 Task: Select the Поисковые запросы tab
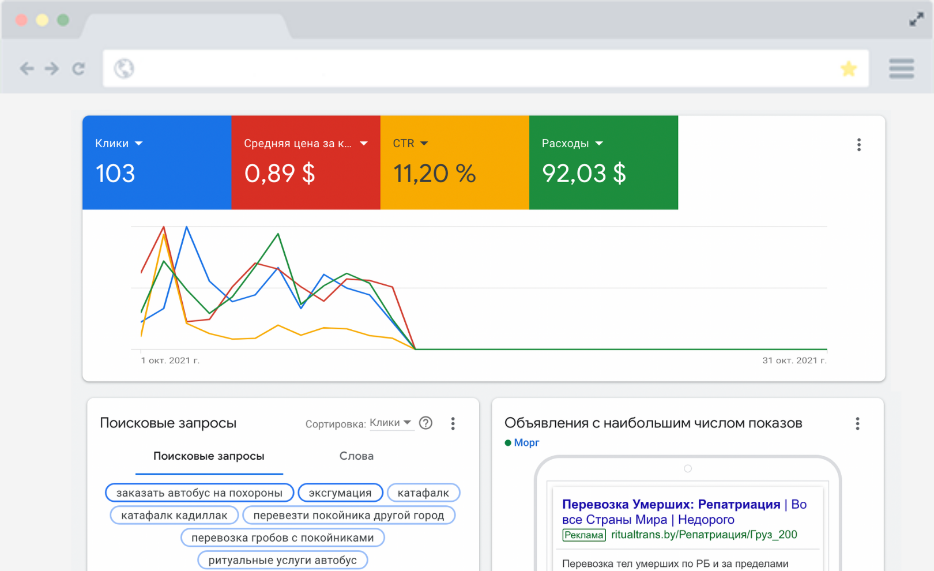pyautogui.click(x=209, y=456)
